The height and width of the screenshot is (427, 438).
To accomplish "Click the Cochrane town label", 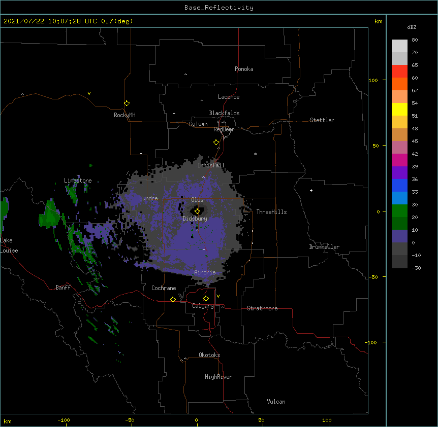I will point(164,288).
